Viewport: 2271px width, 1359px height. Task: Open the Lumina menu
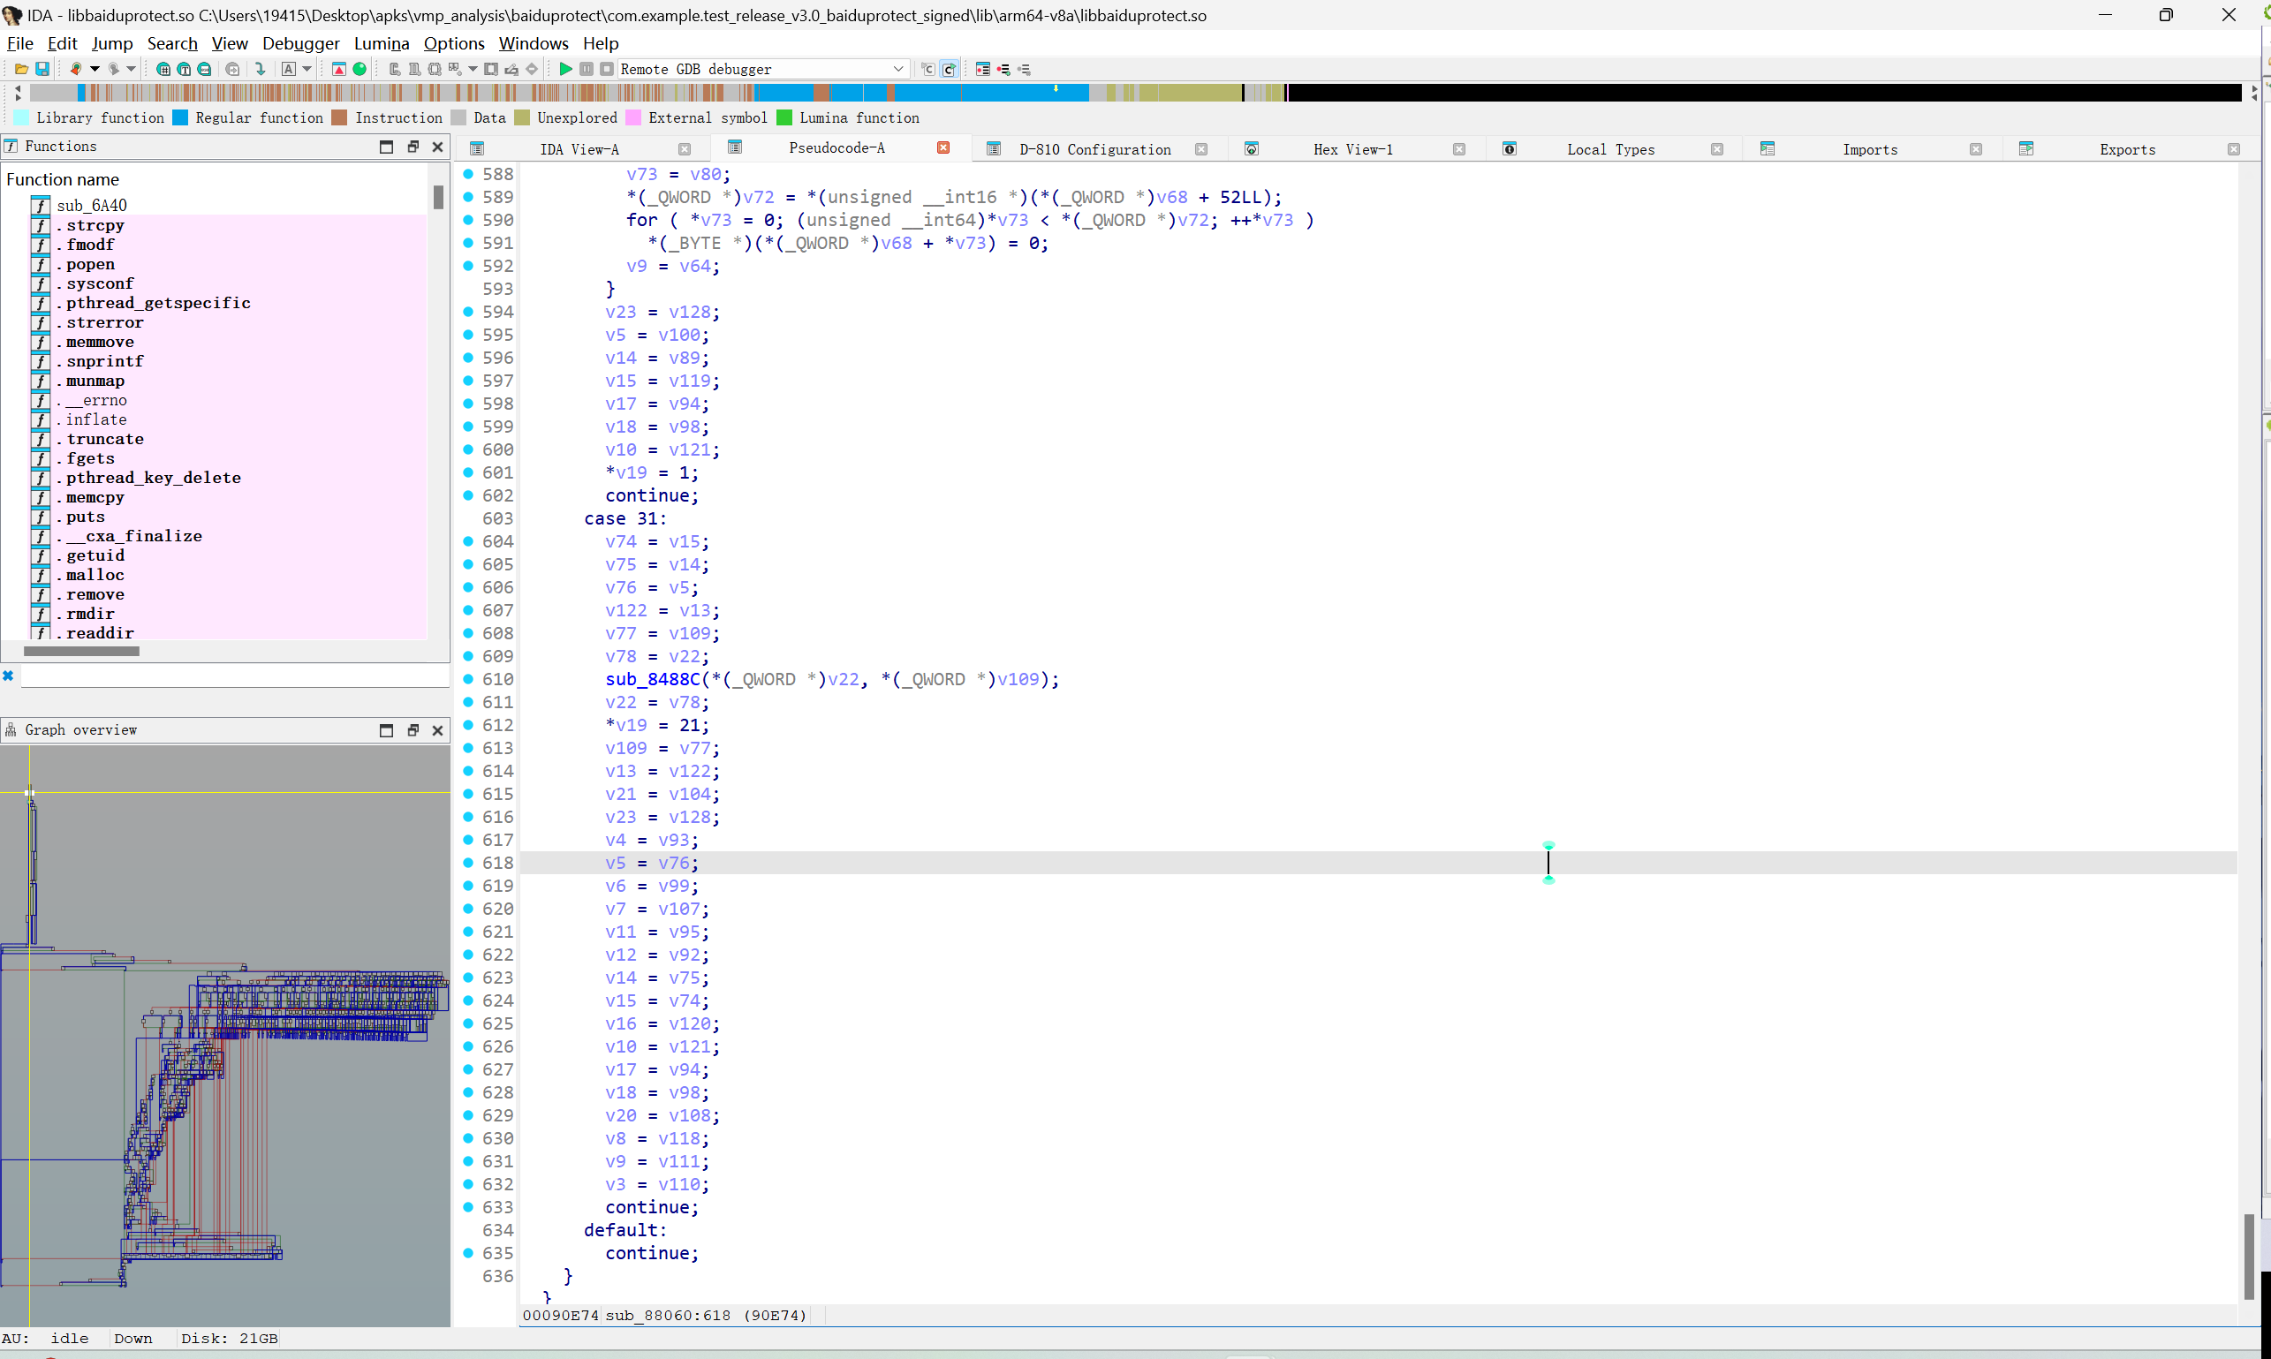[x=381, y=43]
